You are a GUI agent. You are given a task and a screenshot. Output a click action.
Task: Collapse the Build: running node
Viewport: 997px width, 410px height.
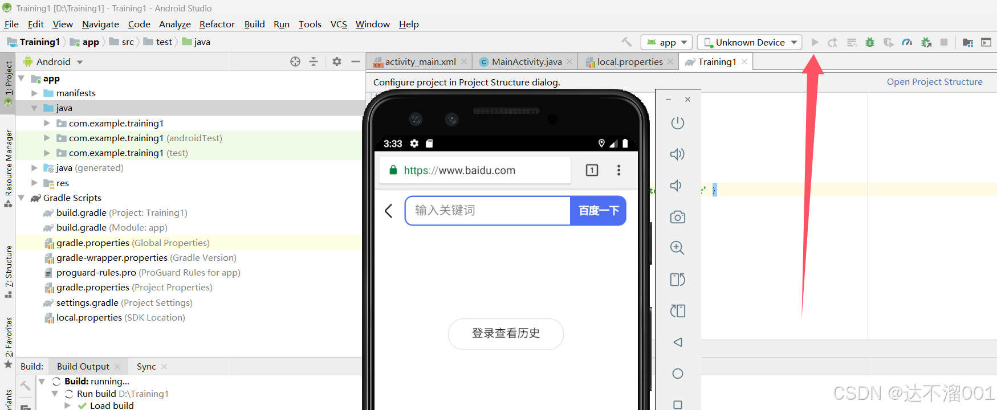pyautogui.click(x=42, y=381)
